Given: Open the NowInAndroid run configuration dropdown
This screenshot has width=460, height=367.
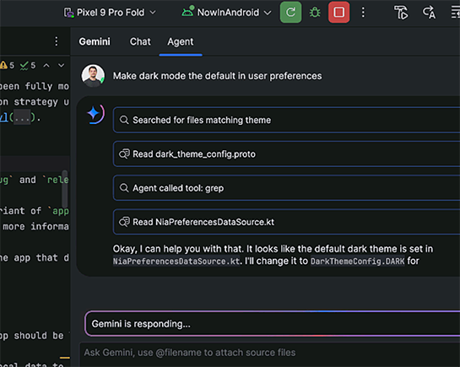Looking at the screenshot, I should [226, 13].
